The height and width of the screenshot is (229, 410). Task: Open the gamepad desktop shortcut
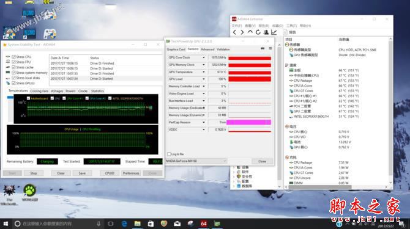(50, 34)
